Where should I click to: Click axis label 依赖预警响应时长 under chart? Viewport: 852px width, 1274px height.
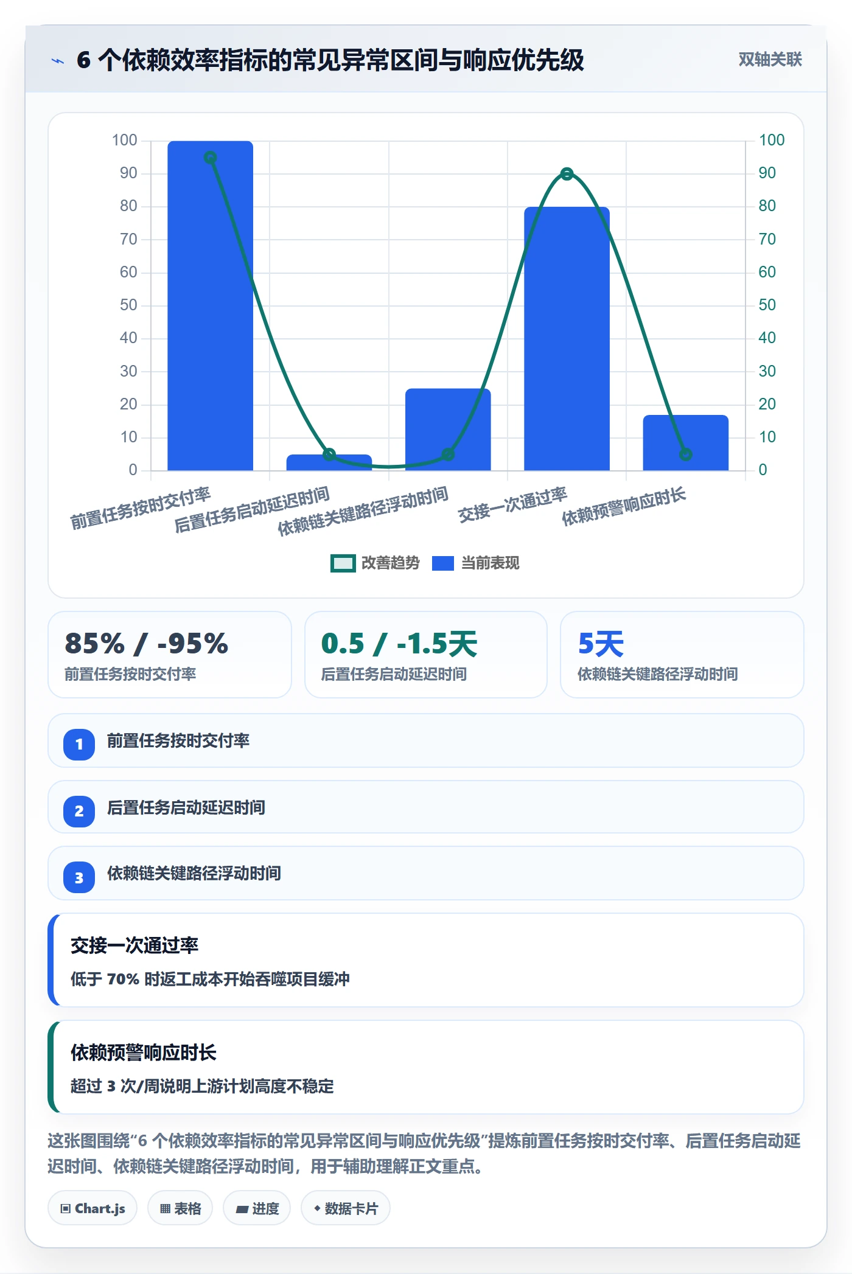(624, 506)
